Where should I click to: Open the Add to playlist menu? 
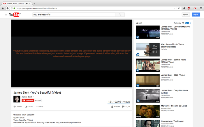pos(17,107)
